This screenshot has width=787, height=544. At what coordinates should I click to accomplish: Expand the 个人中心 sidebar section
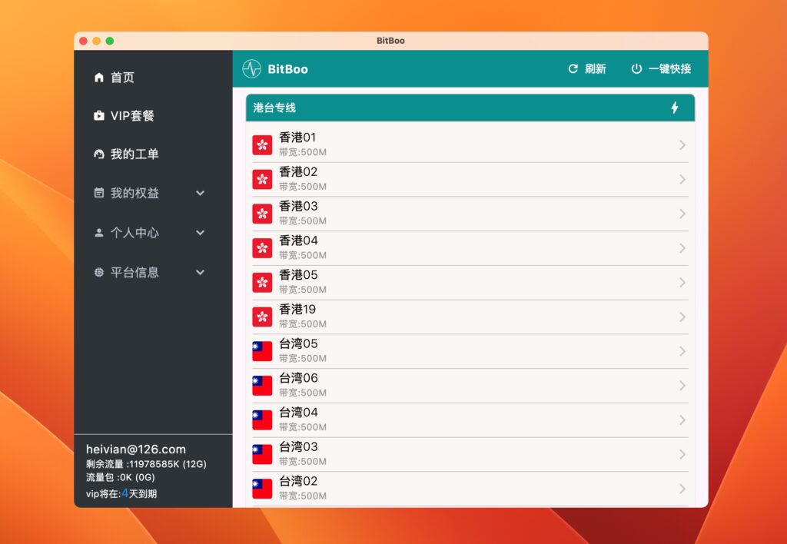click(200, 232)
